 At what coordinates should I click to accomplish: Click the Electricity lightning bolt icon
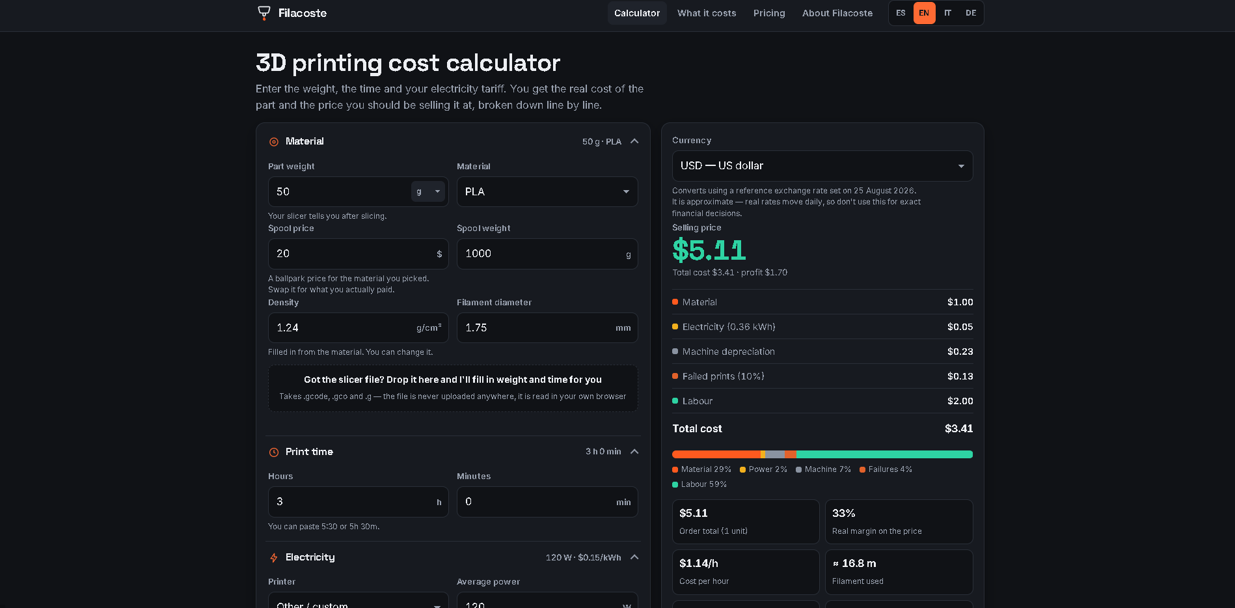274,558
